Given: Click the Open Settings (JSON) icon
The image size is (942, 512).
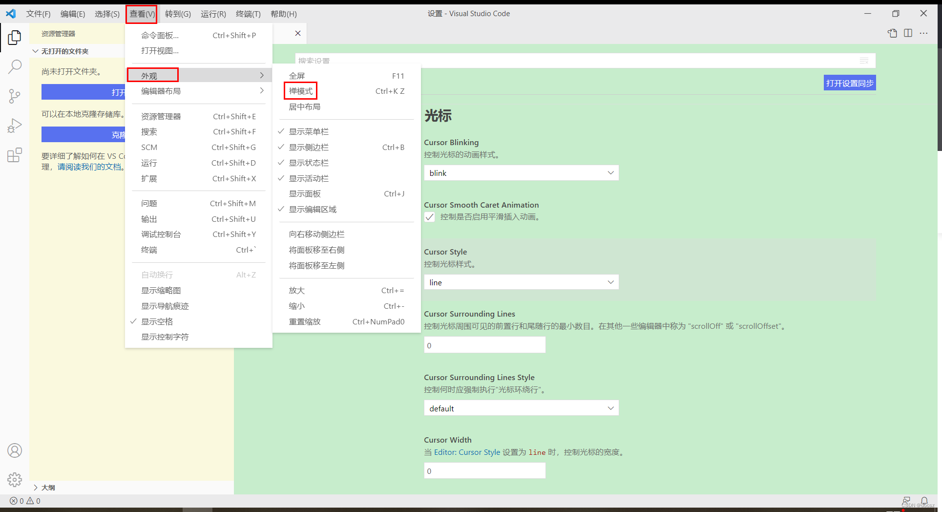Looking at the screenshot, I should pos(892,33).
